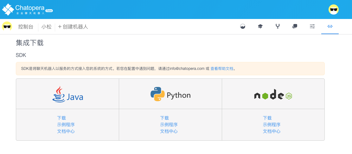
Task: Open the dashboard overview gauge icon
Action: 243,27
